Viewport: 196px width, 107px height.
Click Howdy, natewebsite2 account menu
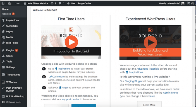[170, 3]
